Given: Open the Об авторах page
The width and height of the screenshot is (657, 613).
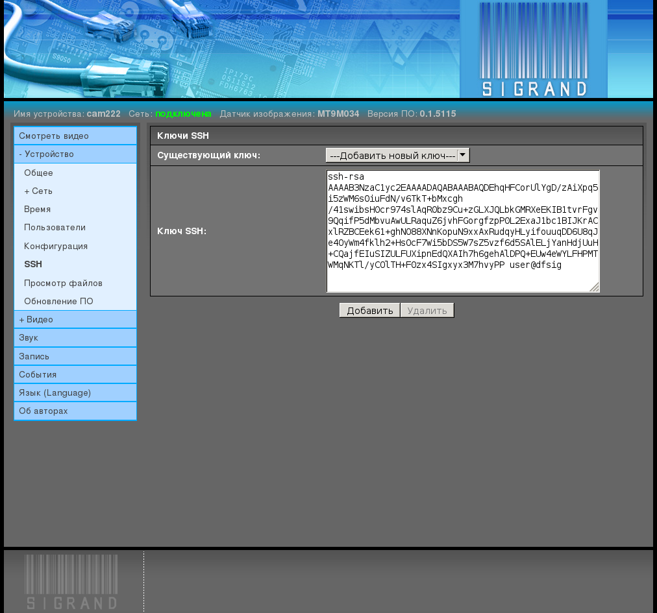Looking at the screenshot, I should (x=75, y=411).
